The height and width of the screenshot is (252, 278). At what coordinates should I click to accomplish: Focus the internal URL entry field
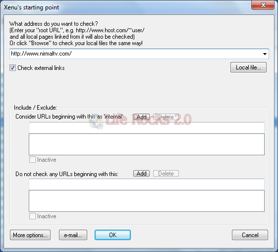(x=147, y=127)
